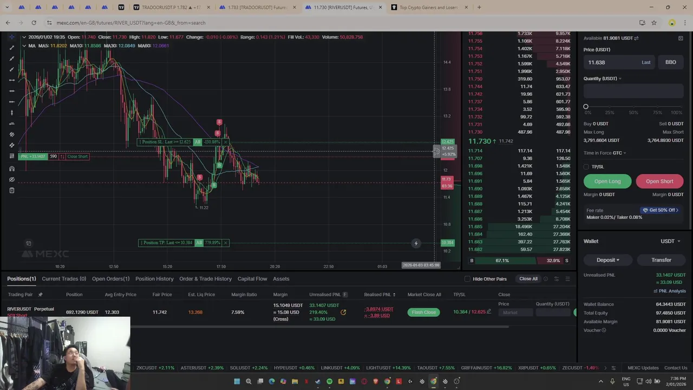This screenshot has width=693, height=390.
Task: Edit TP/SL with the pencil icon
Action: pos(488,311)
